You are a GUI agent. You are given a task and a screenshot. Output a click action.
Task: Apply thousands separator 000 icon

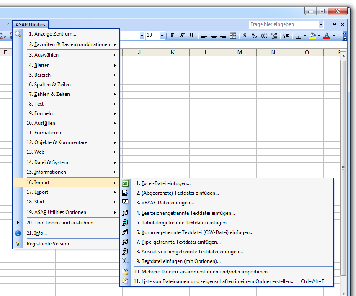[264, 36]
